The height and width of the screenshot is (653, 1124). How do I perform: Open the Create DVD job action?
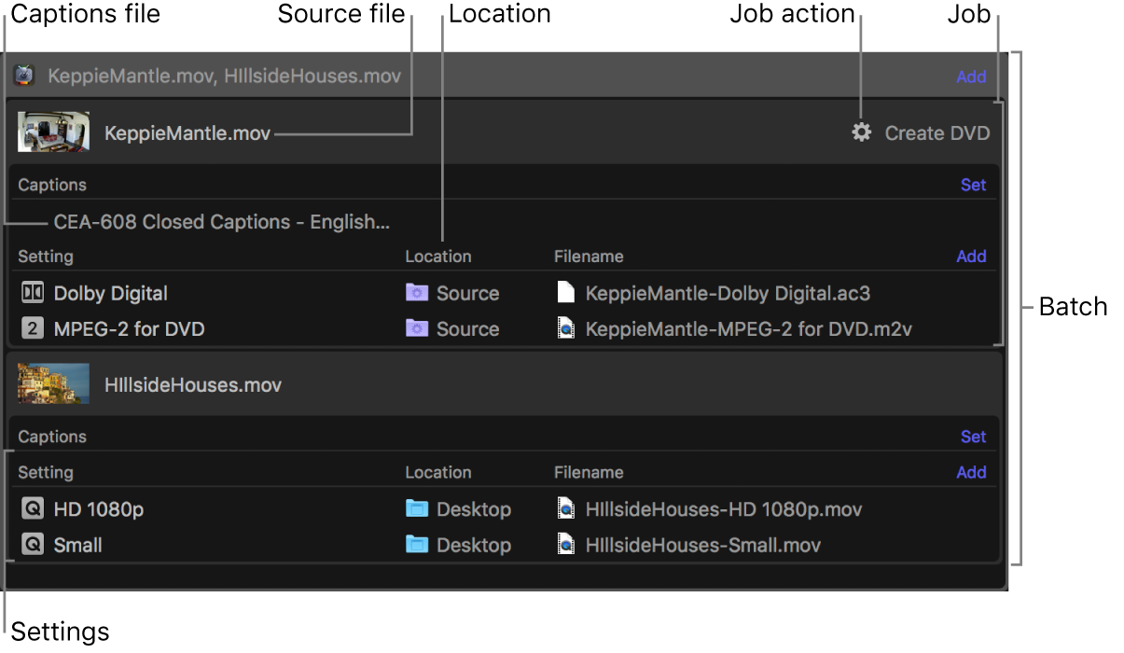937,133
